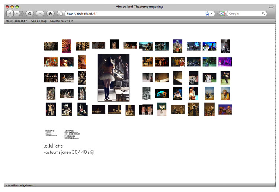Expand the URL history dropdown arrow
This screenshot has height=192, width=279.
(212, 13)
